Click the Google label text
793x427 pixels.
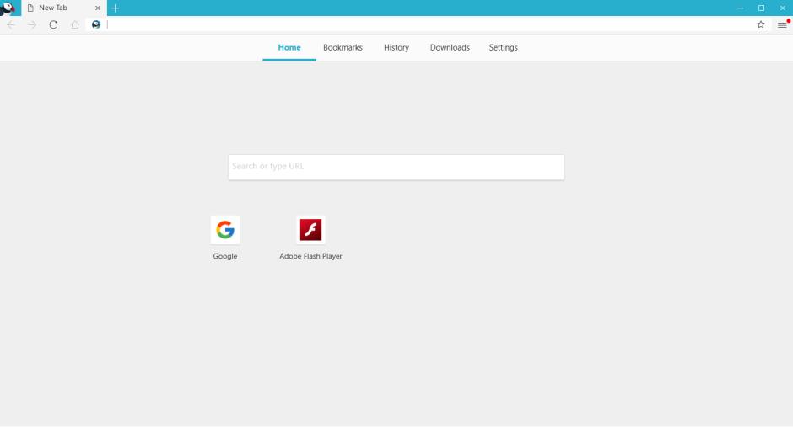click(225, 256)
